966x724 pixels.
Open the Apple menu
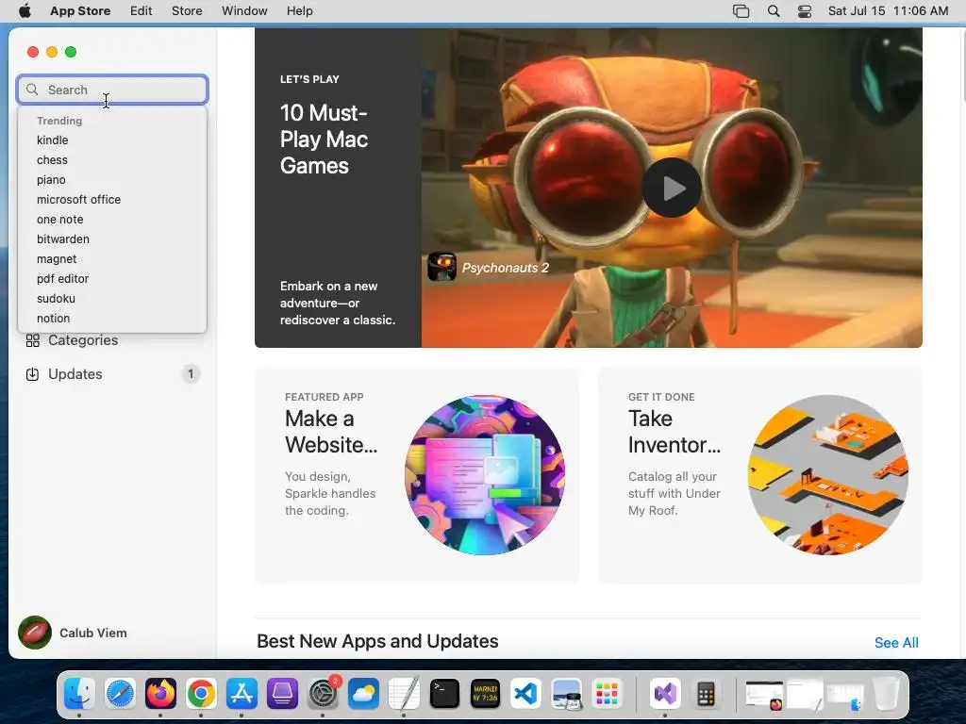point(25,11)
